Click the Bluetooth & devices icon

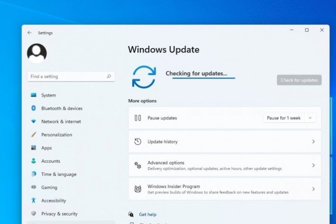tap(34, 108)
